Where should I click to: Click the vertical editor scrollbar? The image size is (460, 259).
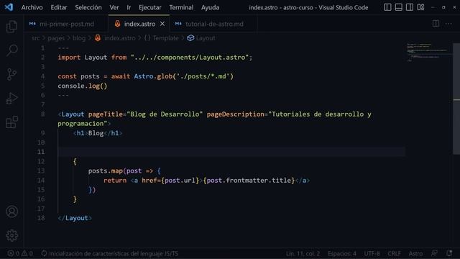(456, 98)
